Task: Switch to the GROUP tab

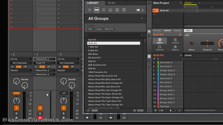Action: (167, 31)
